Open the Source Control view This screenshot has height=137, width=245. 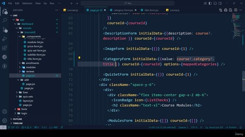point(5,30)
